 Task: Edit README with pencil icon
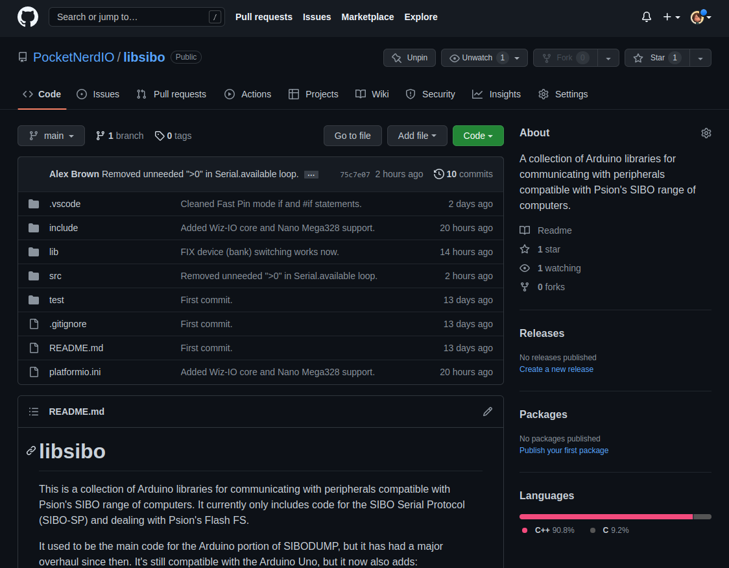click(x=487, y=412)
